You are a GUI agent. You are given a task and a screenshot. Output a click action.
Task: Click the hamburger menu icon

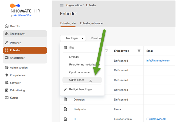(62, 5)
